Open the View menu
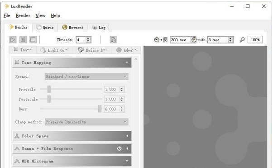273x168 pixels. (x=40, y=15)
